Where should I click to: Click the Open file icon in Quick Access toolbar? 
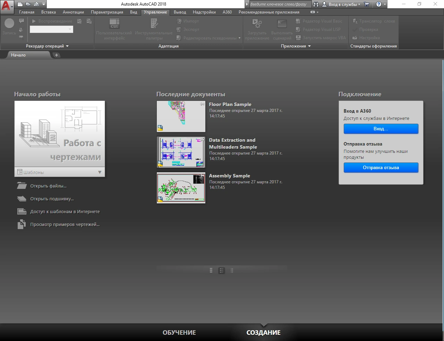point(28,4)
